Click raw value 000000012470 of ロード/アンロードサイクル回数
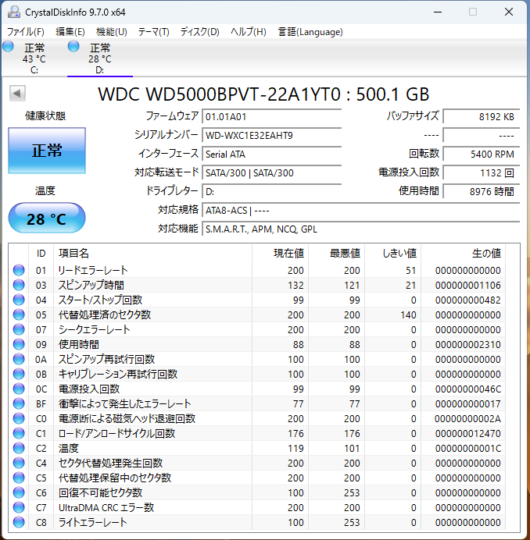Screen dimensions: 530x540 [468, 434]
